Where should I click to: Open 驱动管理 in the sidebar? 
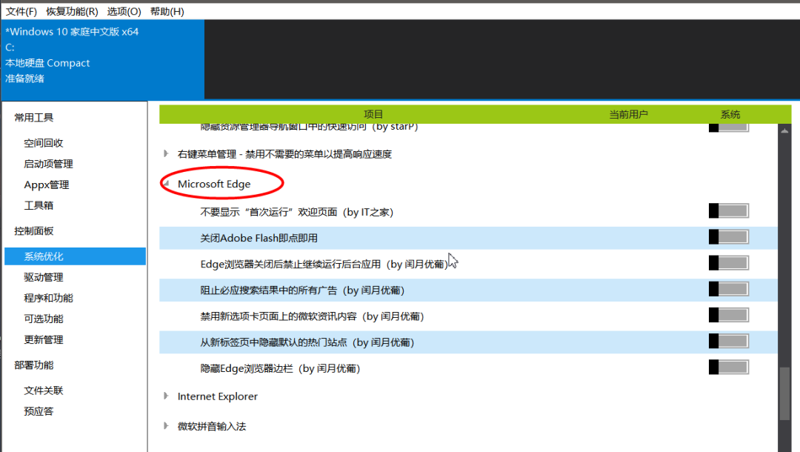click(x=44, y=277)
